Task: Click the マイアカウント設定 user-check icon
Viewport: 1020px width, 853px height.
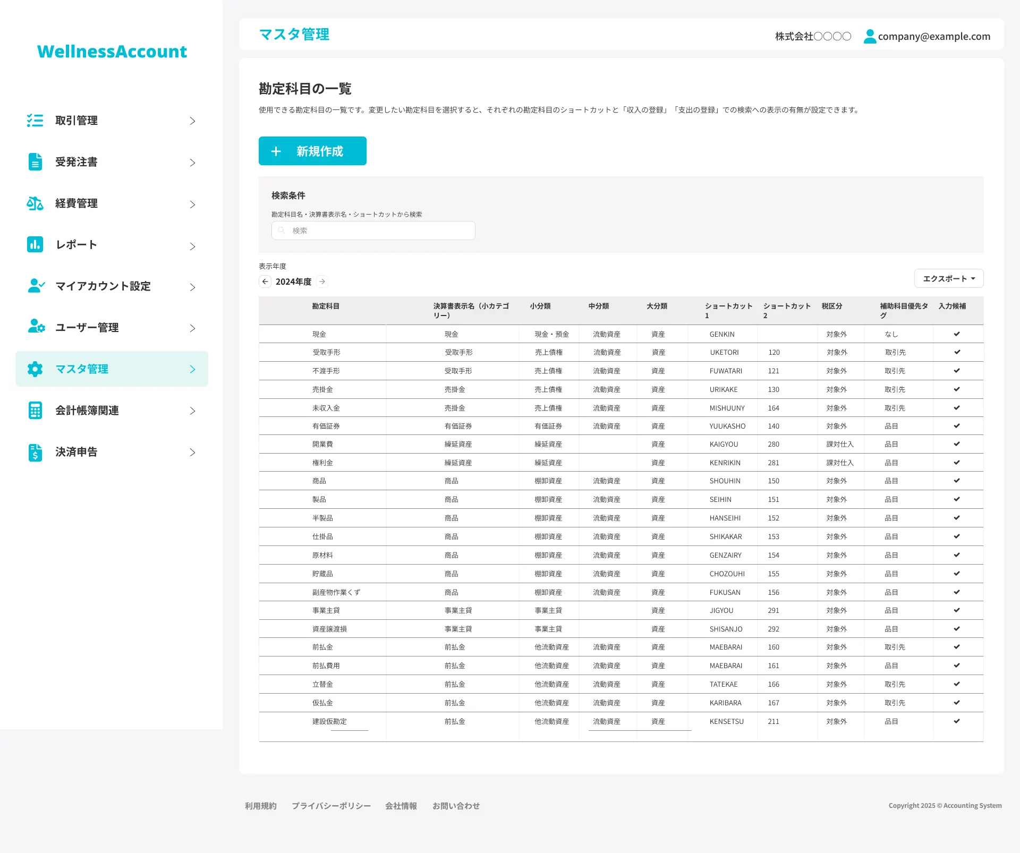Action: point(36,286)
